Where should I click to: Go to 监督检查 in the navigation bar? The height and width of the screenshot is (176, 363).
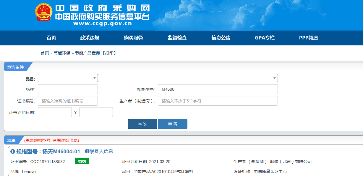[177, 38]
